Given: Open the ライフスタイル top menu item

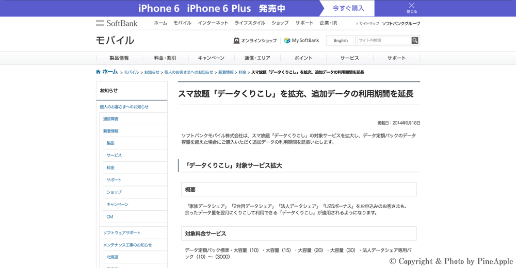Looking at the screenshot, I should click(x=250, y=23).
